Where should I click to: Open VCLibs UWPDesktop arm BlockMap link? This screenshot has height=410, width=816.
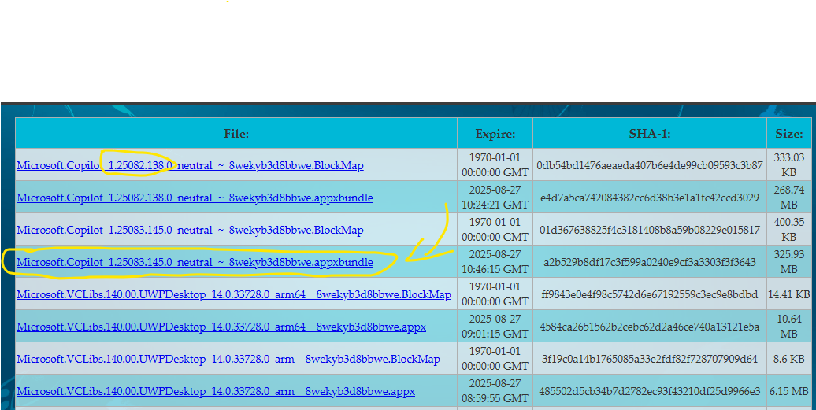228,359
